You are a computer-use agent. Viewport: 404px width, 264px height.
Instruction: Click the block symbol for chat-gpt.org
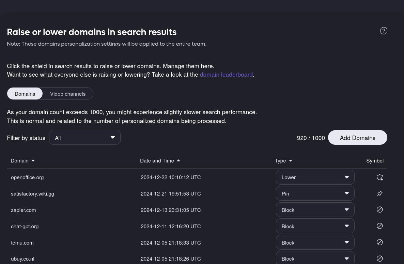[379, 226]
